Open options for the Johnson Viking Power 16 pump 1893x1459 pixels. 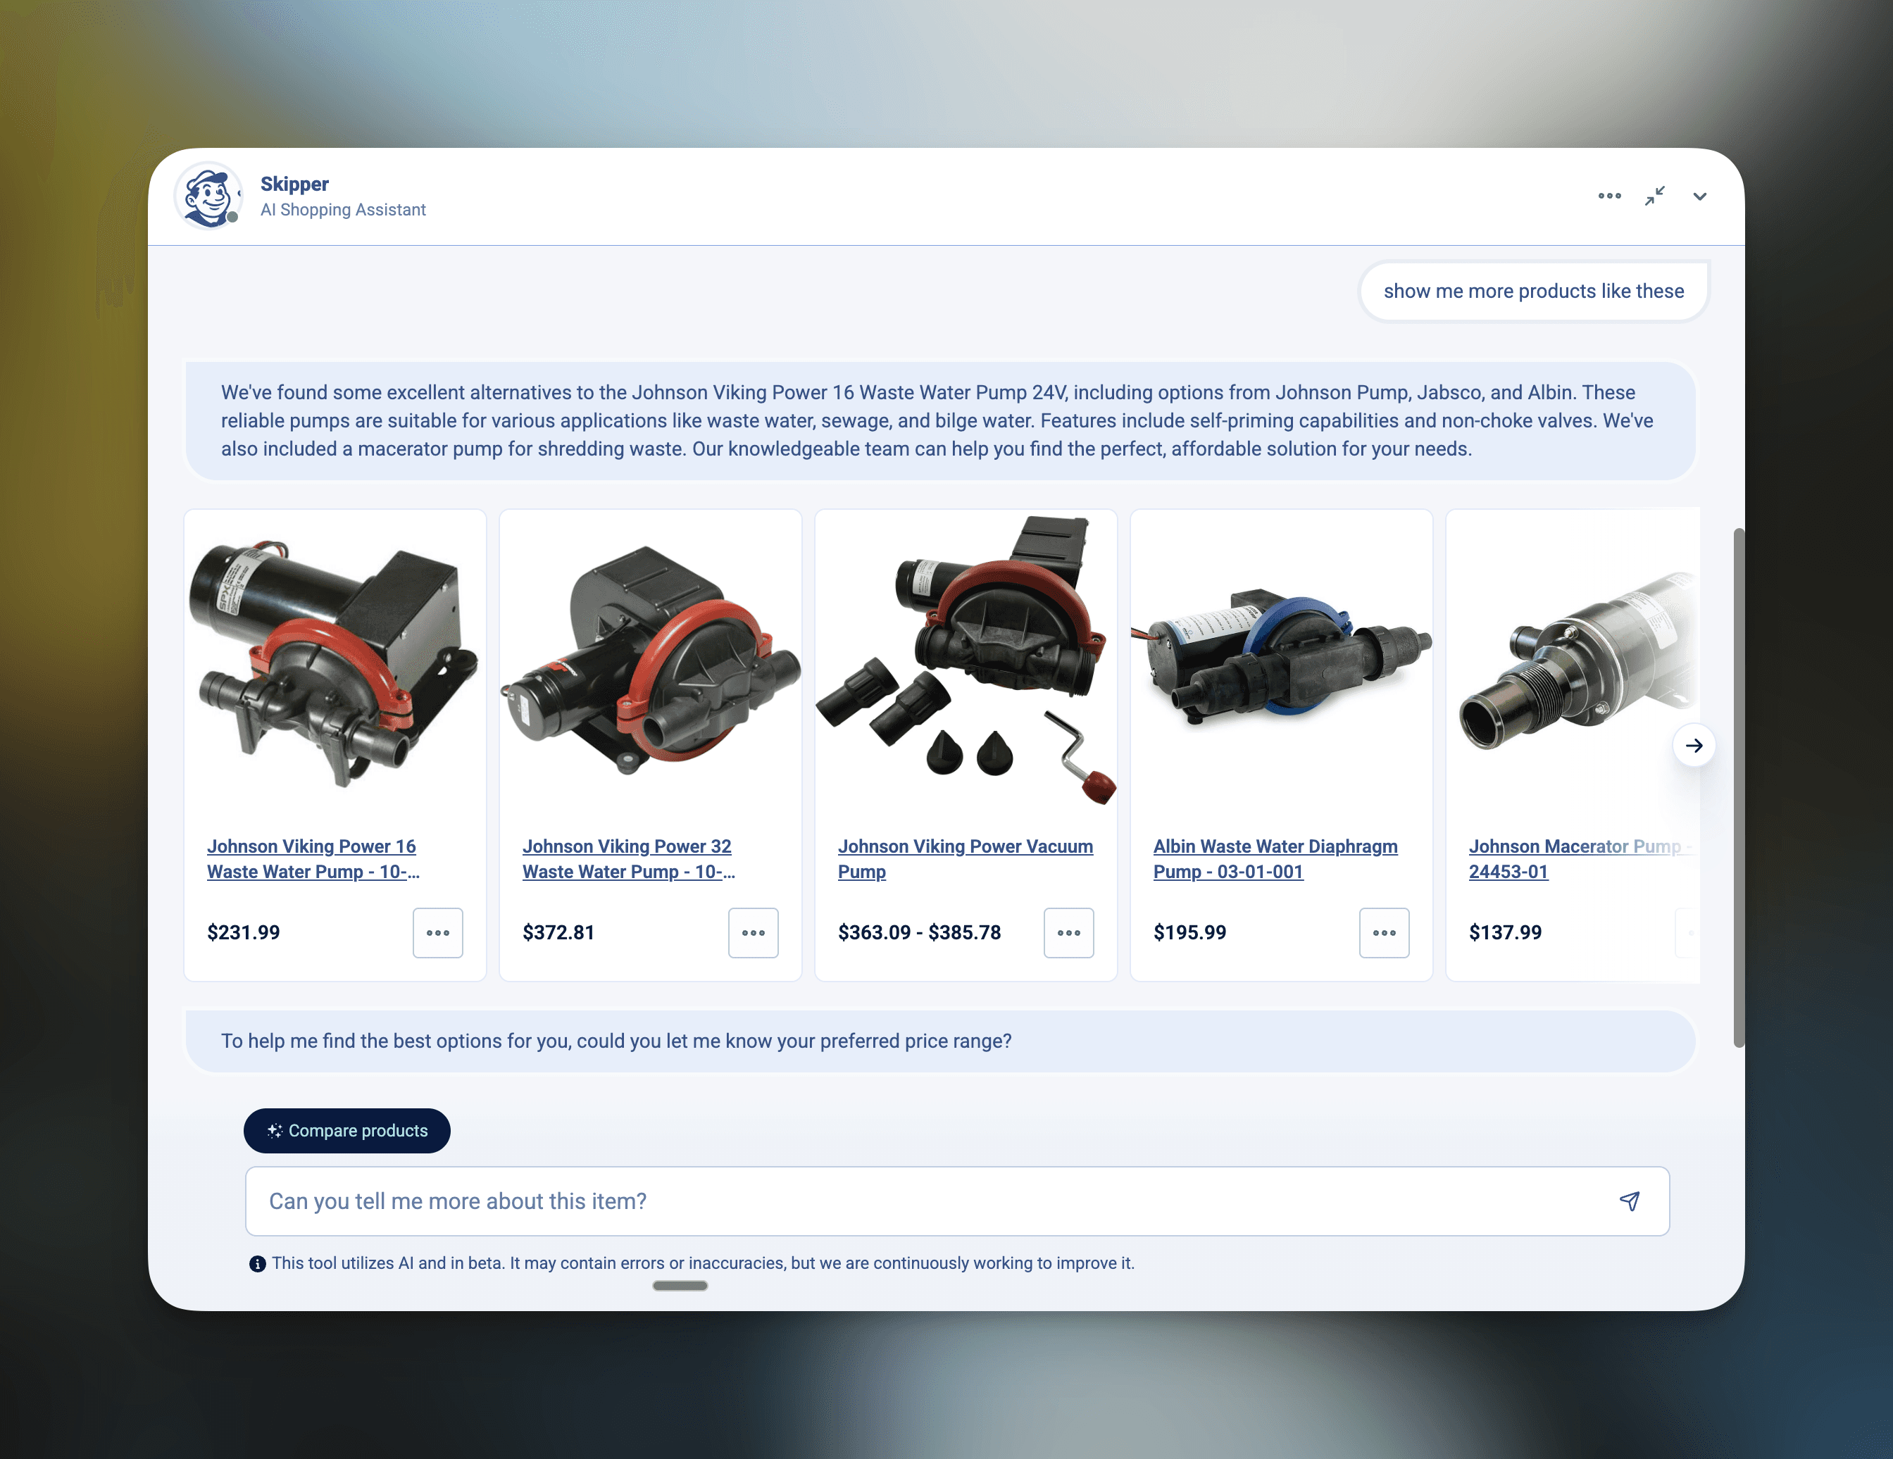[x=438, y=933]
